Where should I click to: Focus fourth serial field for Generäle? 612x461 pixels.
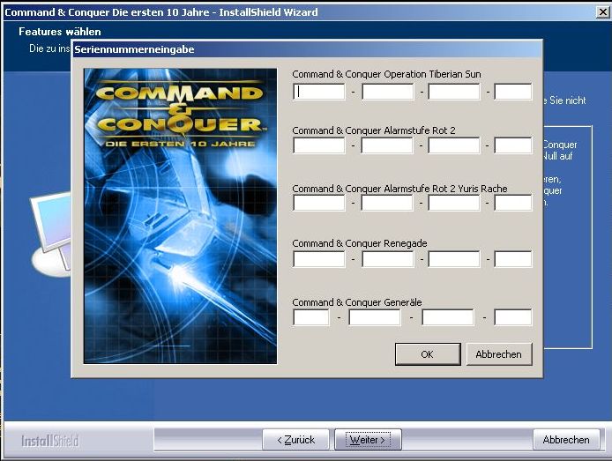point(513,317)
